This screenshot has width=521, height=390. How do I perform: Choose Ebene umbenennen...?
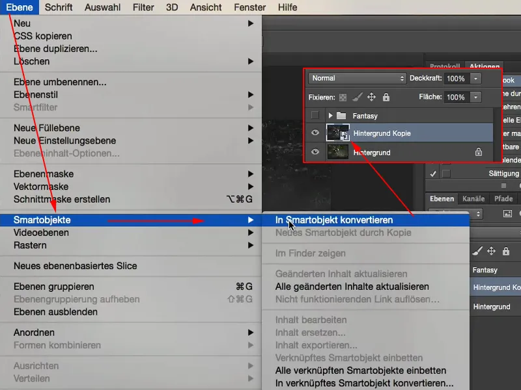tap(131, 82)
